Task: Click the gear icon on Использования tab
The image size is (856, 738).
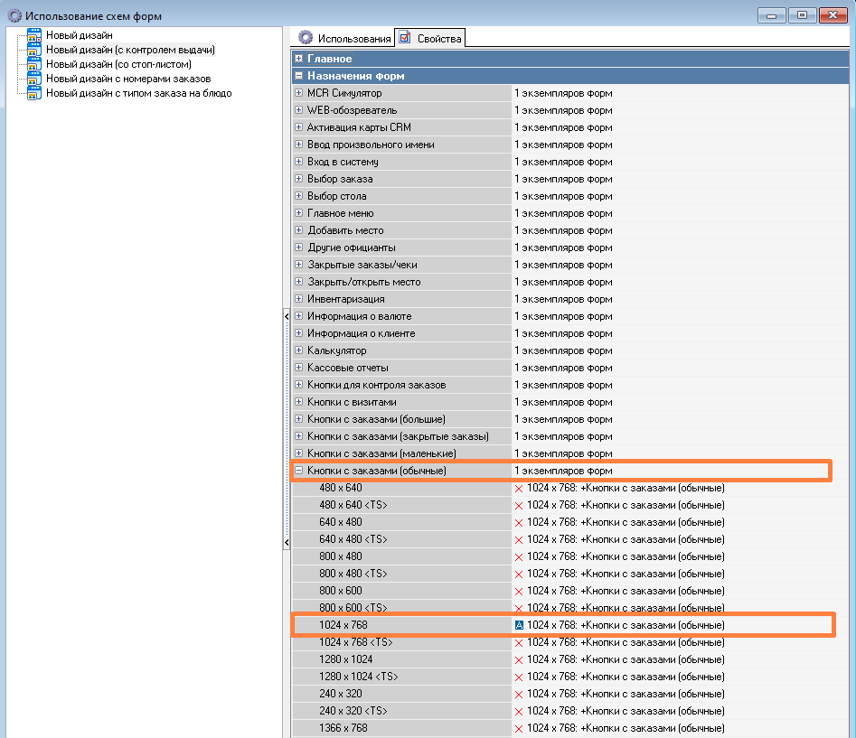Action: tap(306, 38)
